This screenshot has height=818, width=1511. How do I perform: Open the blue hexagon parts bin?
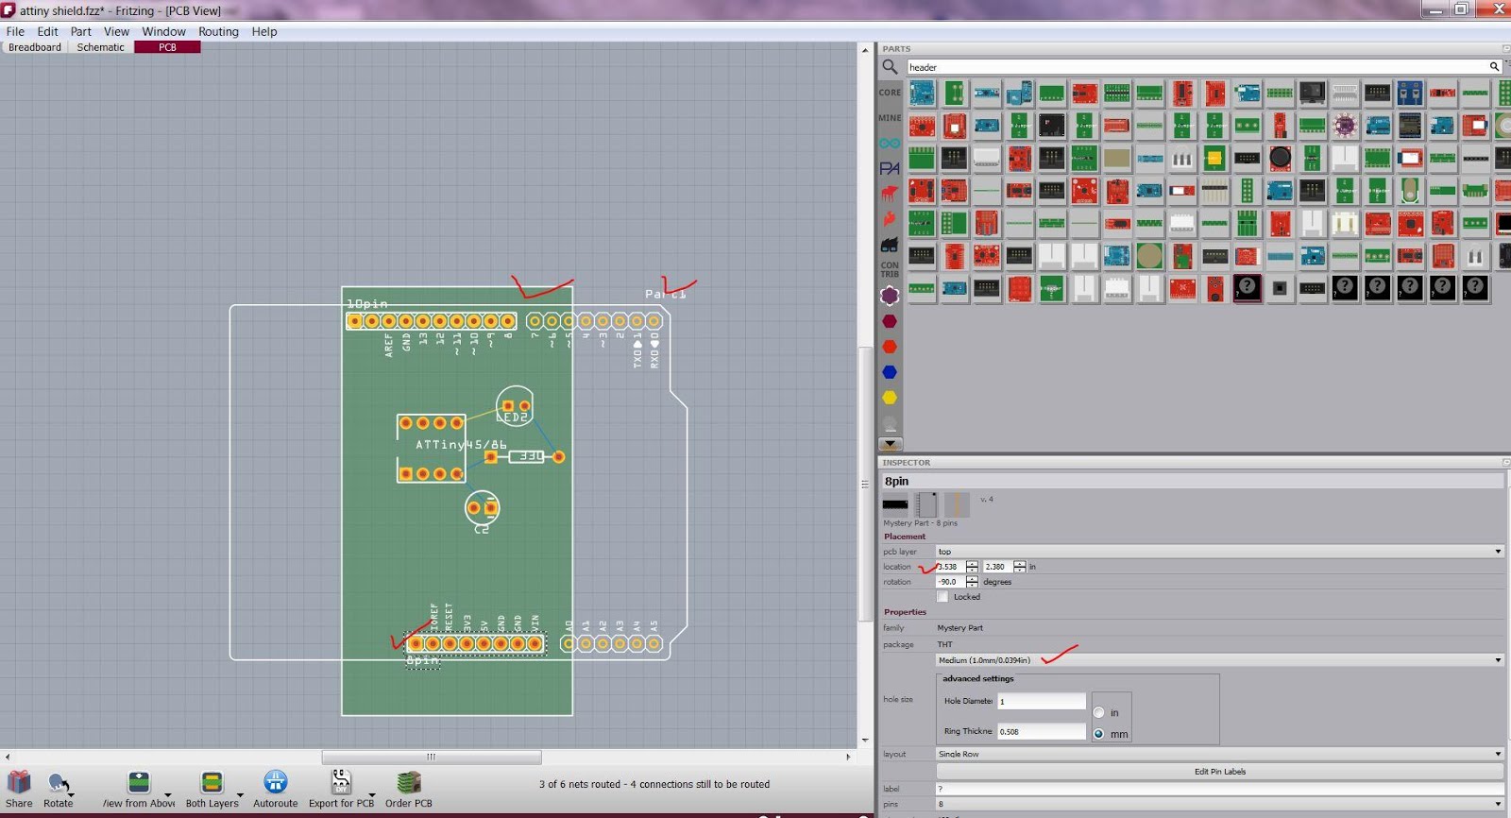(890, 372)
